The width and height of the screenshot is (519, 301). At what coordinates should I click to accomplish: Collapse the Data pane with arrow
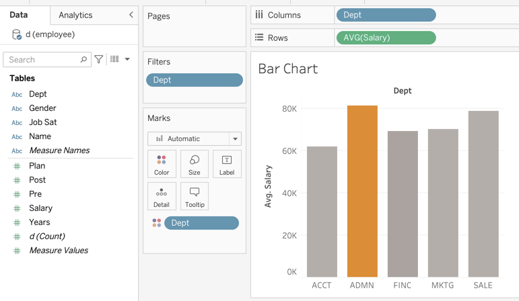coord(131,15)
